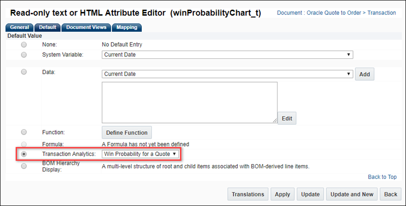Select the Transaction Analytics radio button
This screenshot has width=406, height=206.
click(24, 153)
